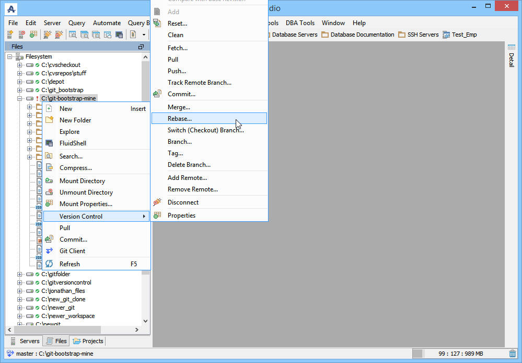Expand the C:\cvscheckout node
The height and width of the screenshot is (363, 522).
pyautogui.click(x=20, y=65)
